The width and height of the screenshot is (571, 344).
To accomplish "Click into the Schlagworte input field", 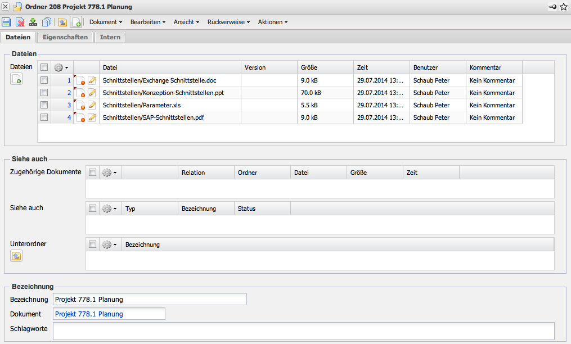I will [x=303, y=331].
